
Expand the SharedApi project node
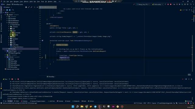[x=7, y=19]
